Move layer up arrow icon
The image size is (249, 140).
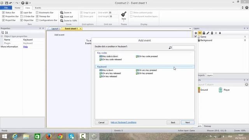(x=216, y=33)
